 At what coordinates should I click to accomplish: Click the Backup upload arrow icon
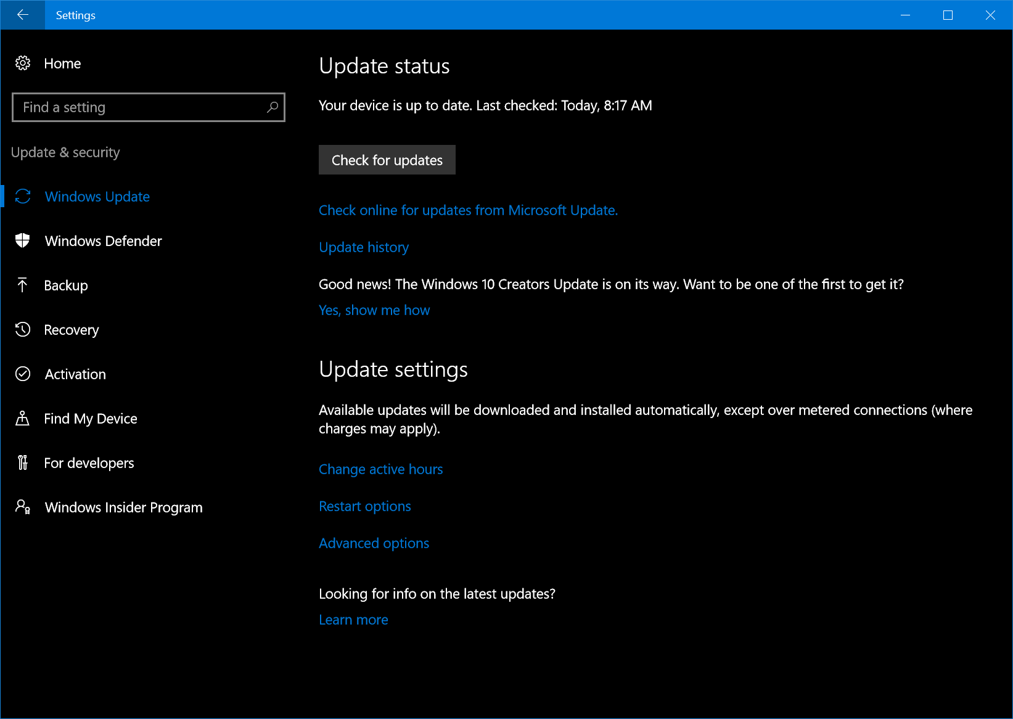click(x=23, y=285)
